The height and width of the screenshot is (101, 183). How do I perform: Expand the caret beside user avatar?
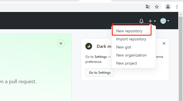point(168,21)
